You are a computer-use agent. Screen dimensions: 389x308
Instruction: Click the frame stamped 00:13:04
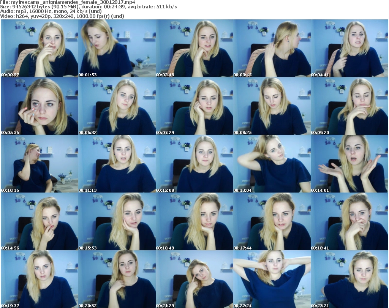click(x=272, y=164)
